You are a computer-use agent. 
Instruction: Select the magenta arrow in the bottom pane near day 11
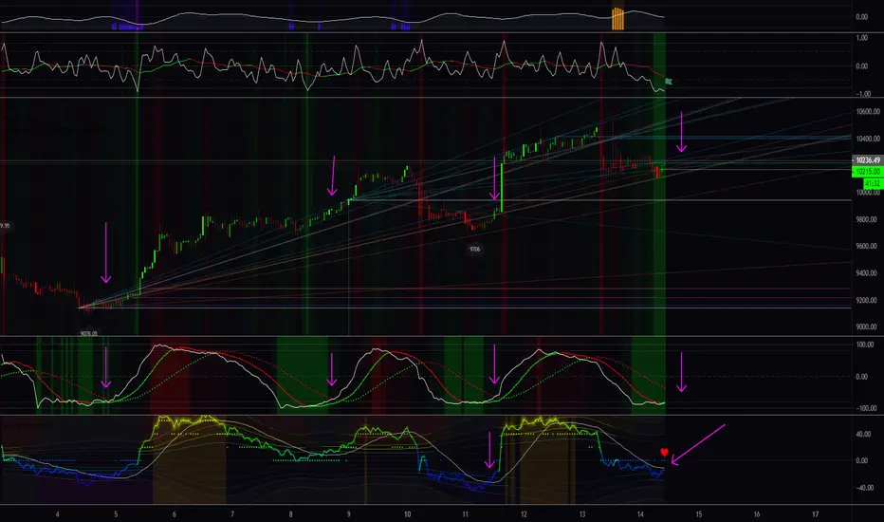tap(489, 450)
